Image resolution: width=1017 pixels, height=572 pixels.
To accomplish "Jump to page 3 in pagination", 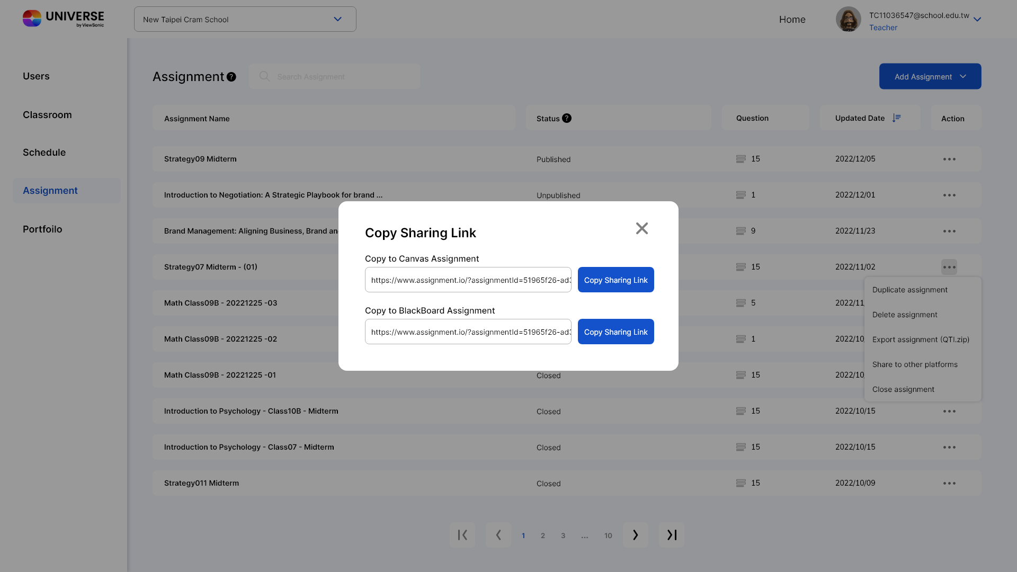I will click(x=563, y=535).
